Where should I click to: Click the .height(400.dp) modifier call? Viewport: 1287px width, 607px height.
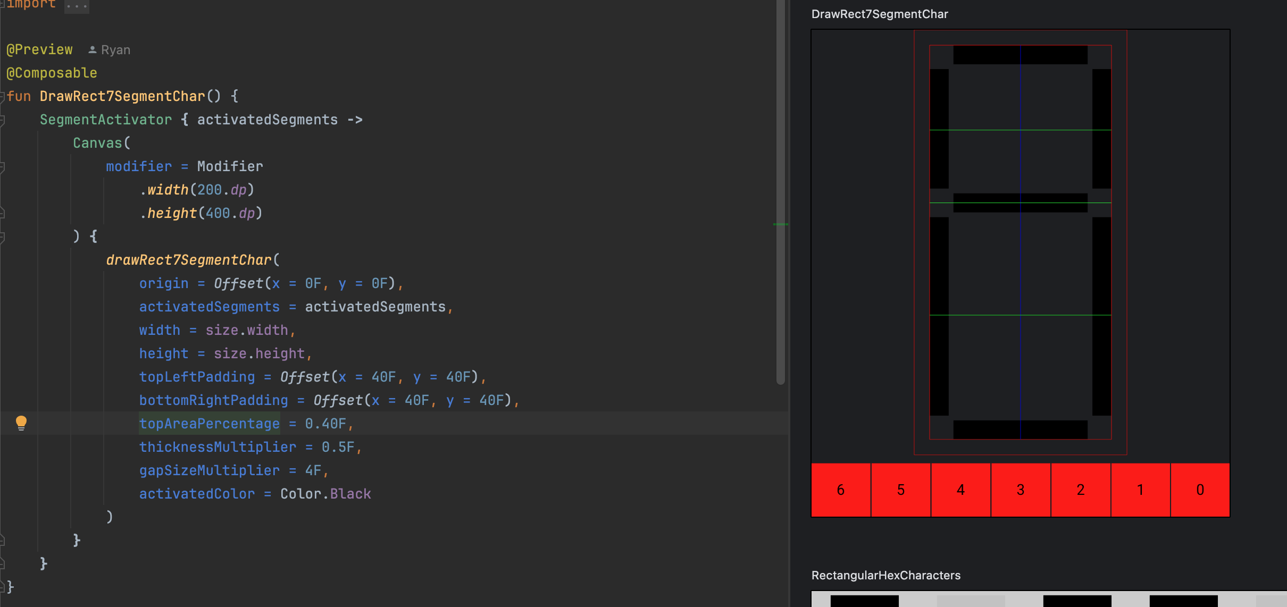coord(201,213)
